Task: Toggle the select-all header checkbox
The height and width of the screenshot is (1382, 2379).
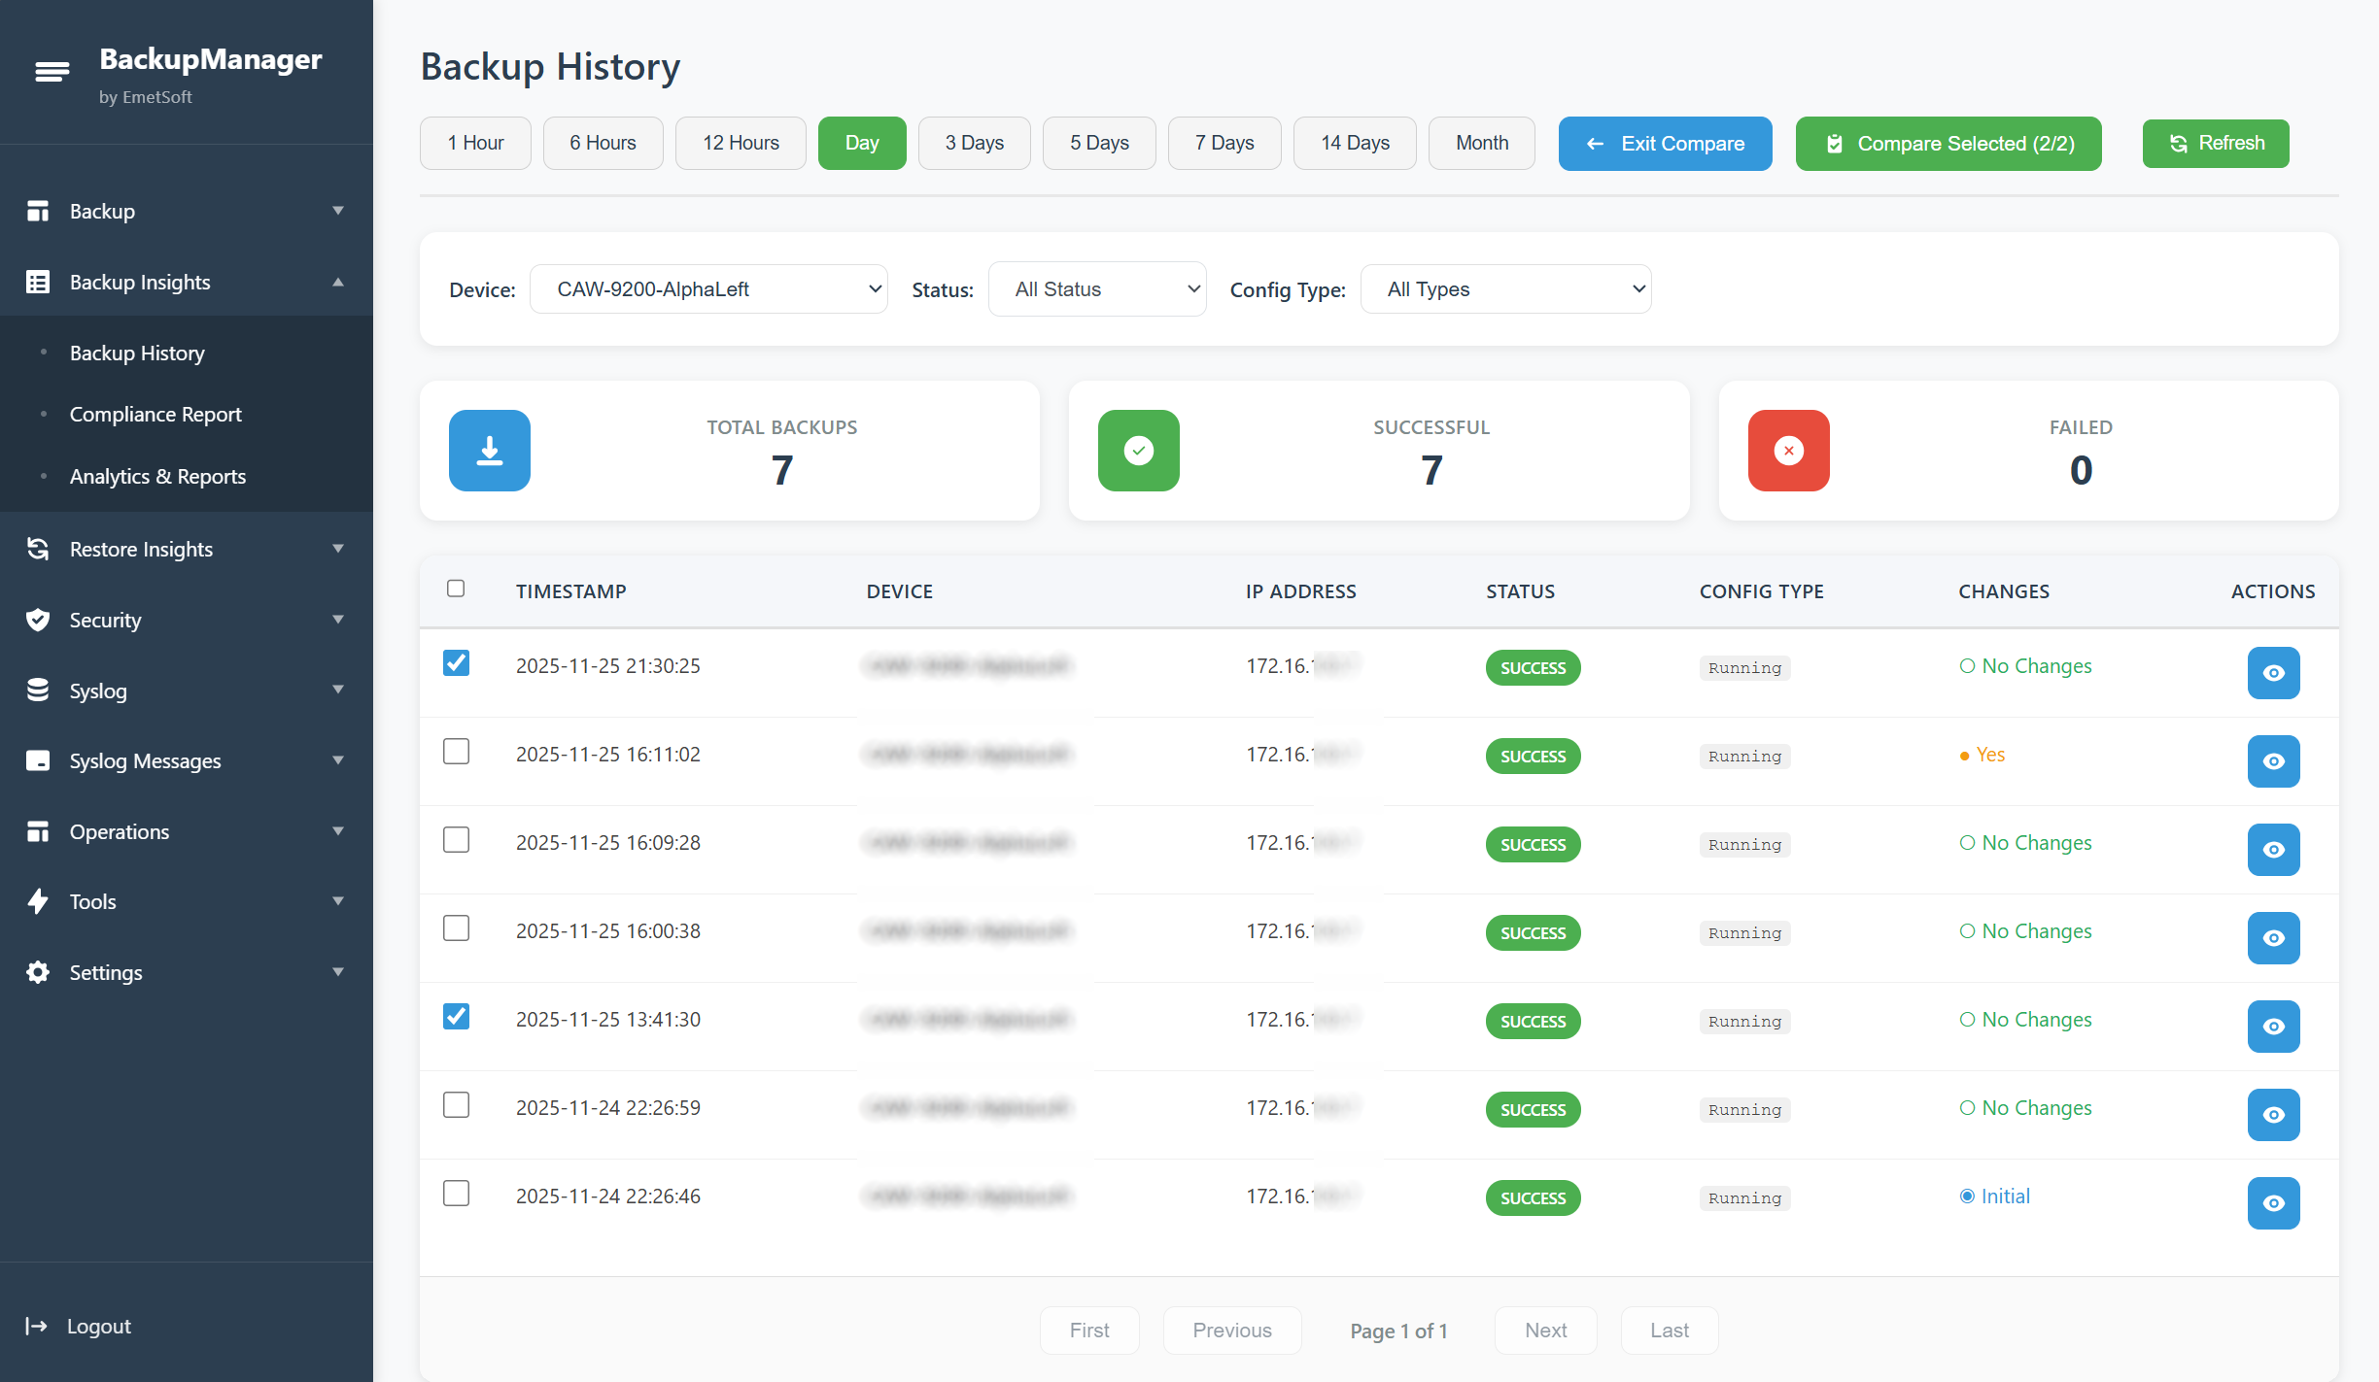Action: coord(456,589)
